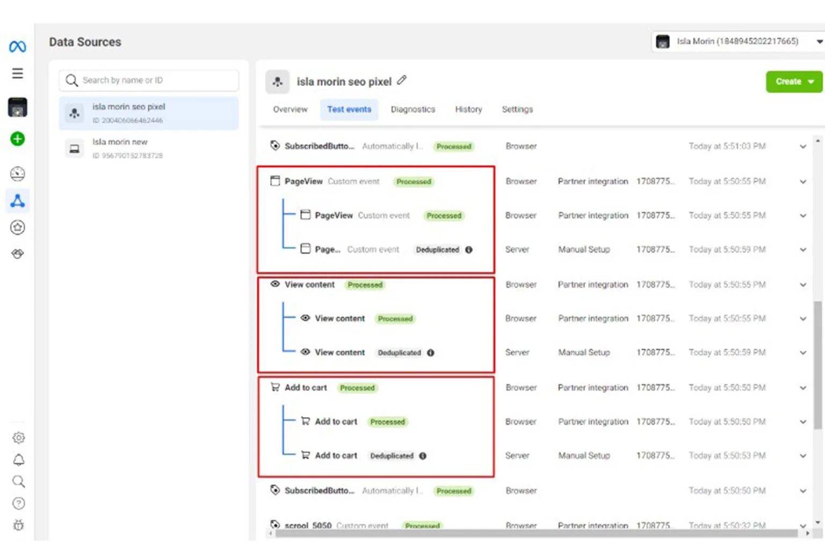
Task: Expand the nested PageView Processed browser row
Action: click(803, 216)
